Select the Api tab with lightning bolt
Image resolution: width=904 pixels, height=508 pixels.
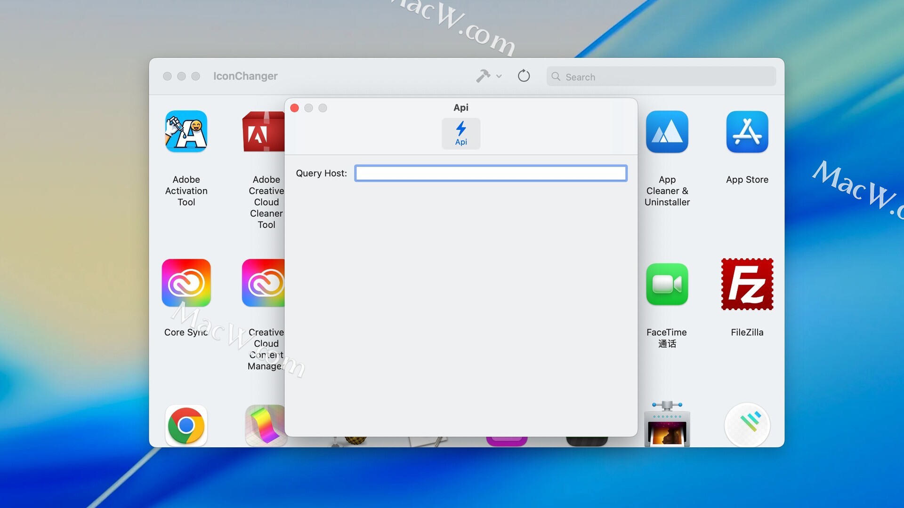pos(460,134)
